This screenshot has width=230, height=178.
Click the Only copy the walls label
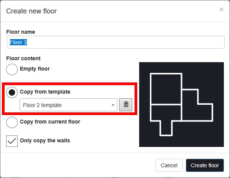point(45,140)
